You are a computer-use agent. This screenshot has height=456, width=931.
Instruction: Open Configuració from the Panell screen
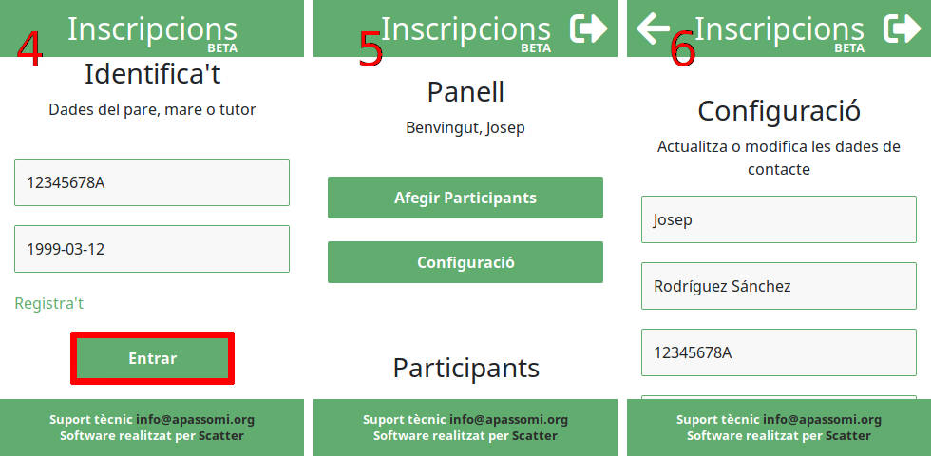tap(465, 262)
